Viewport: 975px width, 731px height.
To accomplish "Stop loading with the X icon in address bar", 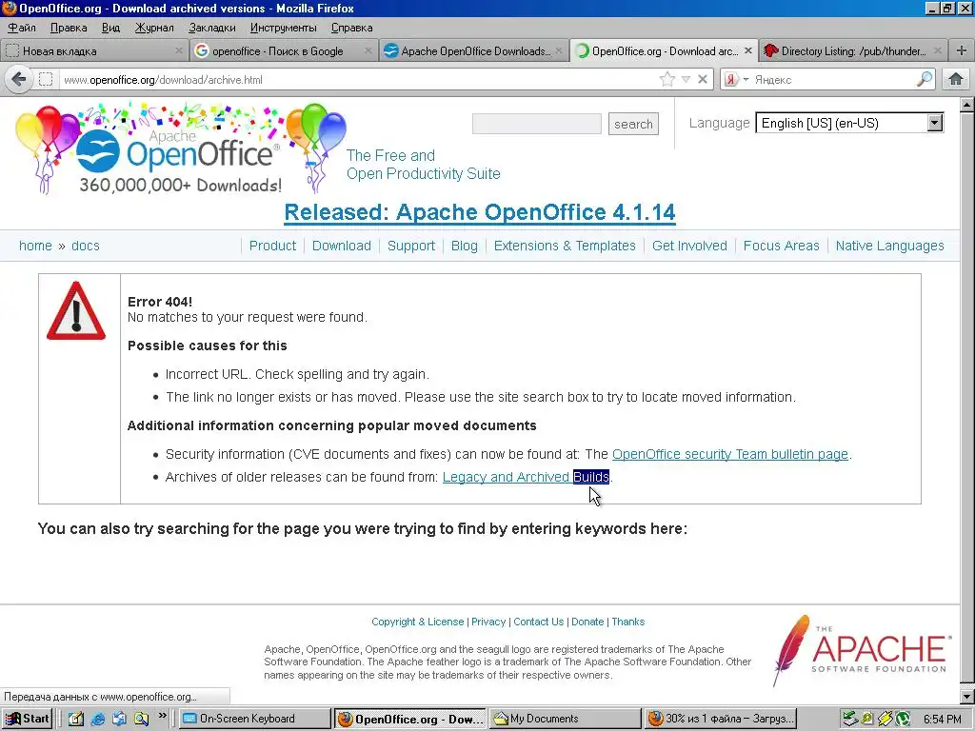I will pos(703,79).
